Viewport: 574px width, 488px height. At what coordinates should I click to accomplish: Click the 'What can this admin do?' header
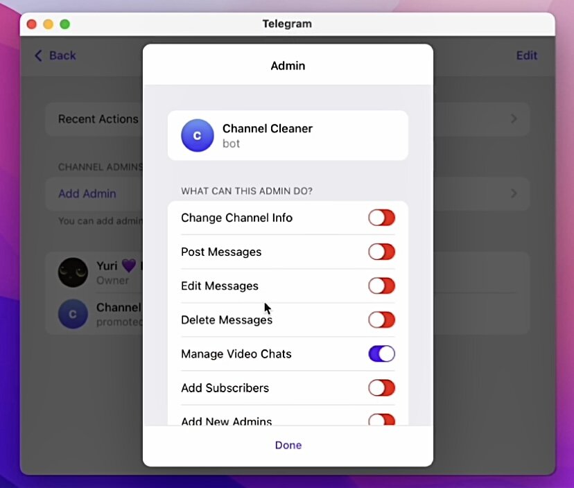coord(247,191)
